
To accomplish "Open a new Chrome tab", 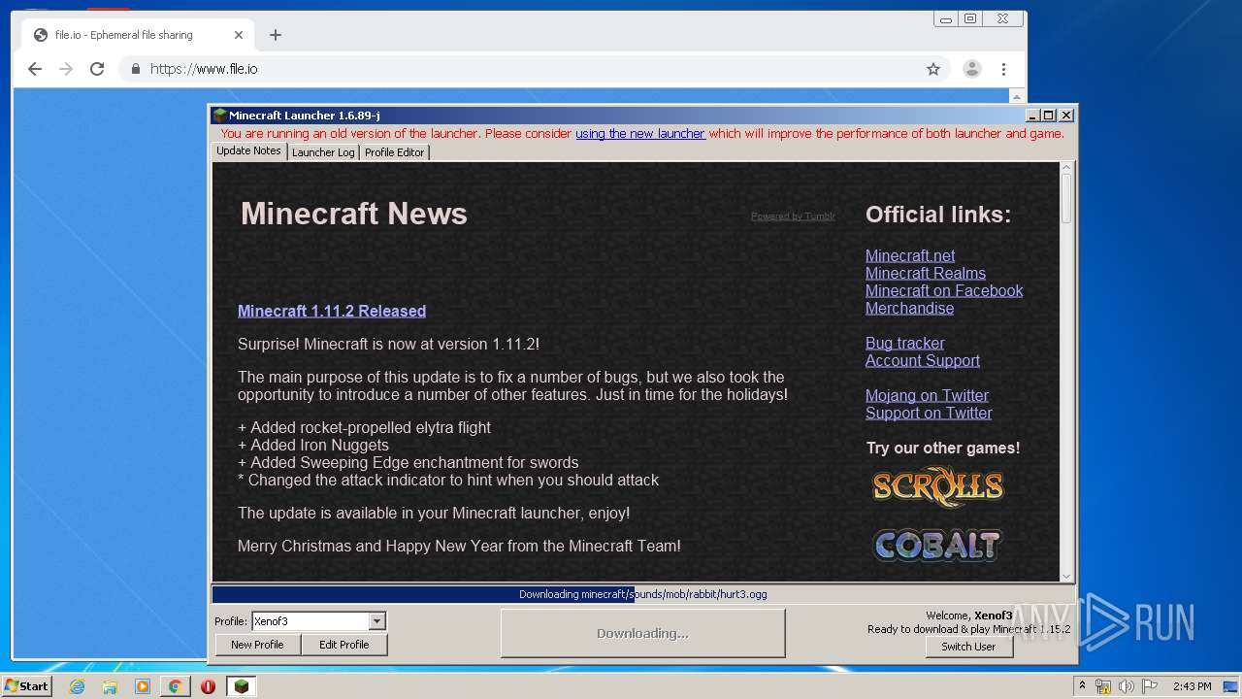I will click(276, 35).
